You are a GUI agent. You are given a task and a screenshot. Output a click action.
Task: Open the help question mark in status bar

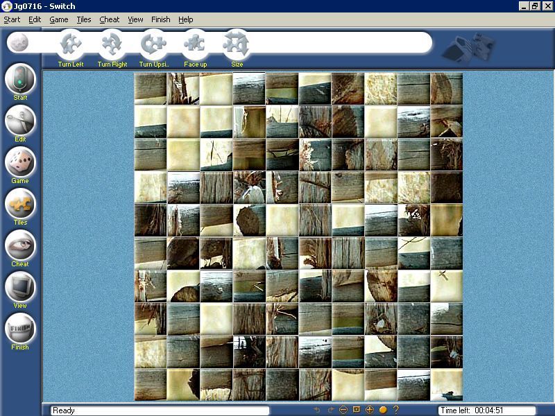(396, 409)
